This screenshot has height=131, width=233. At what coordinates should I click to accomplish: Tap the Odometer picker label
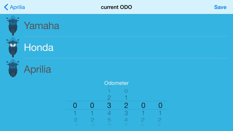[x=116, y=83]
